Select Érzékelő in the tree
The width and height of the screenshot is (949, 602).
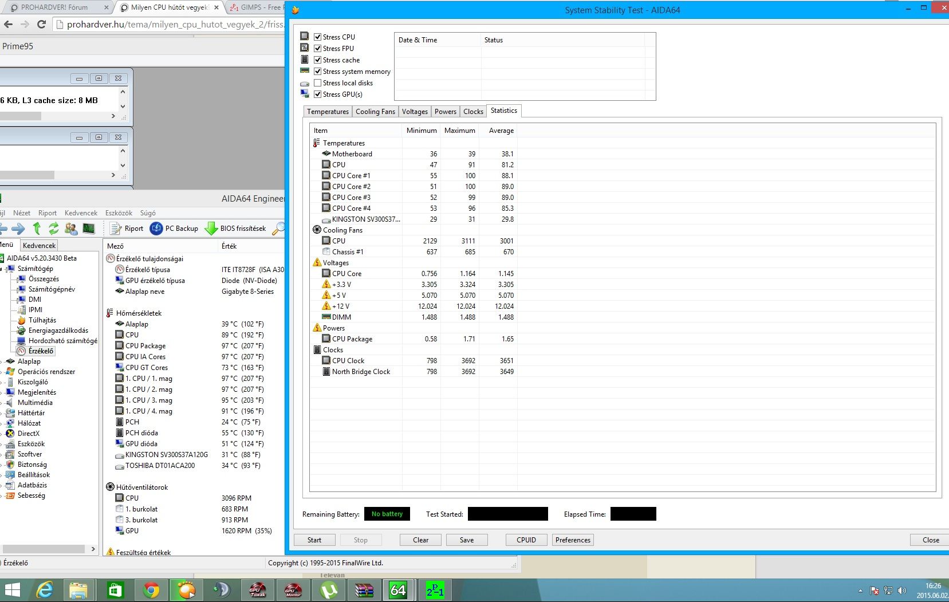pos(41,351)
